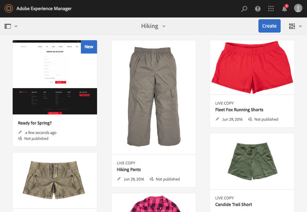Screen dimensions: 307x212
Task: Open notifications bell with badge
Action: click(x=284, y=9)
